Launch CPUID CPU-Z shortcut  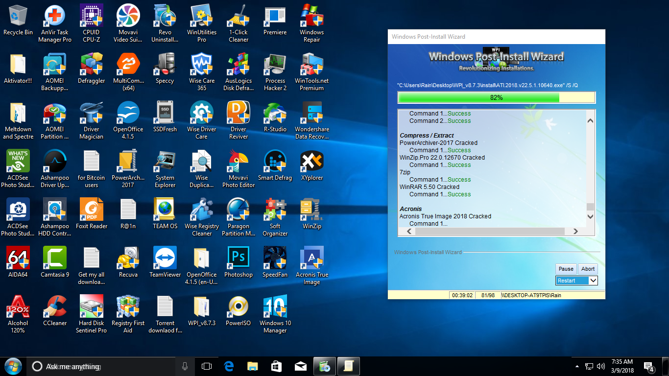[x=92, y=24]
